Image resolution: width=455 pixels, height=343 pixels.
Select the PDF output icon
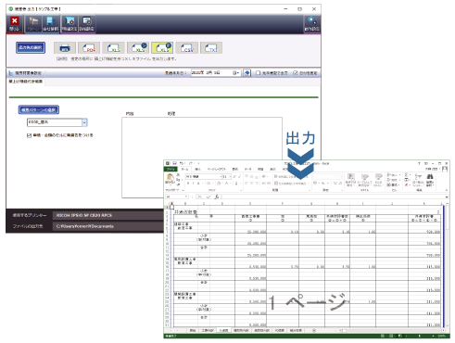coord(89,48)
